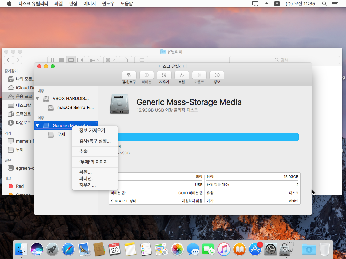Open Launchpad from the Dock
Image resolution: width=346 pixels, height=259 pixels.
click(x=52, y=249)
